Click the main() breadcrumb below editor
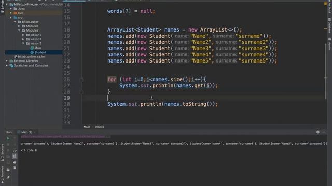 click(100, 127)
